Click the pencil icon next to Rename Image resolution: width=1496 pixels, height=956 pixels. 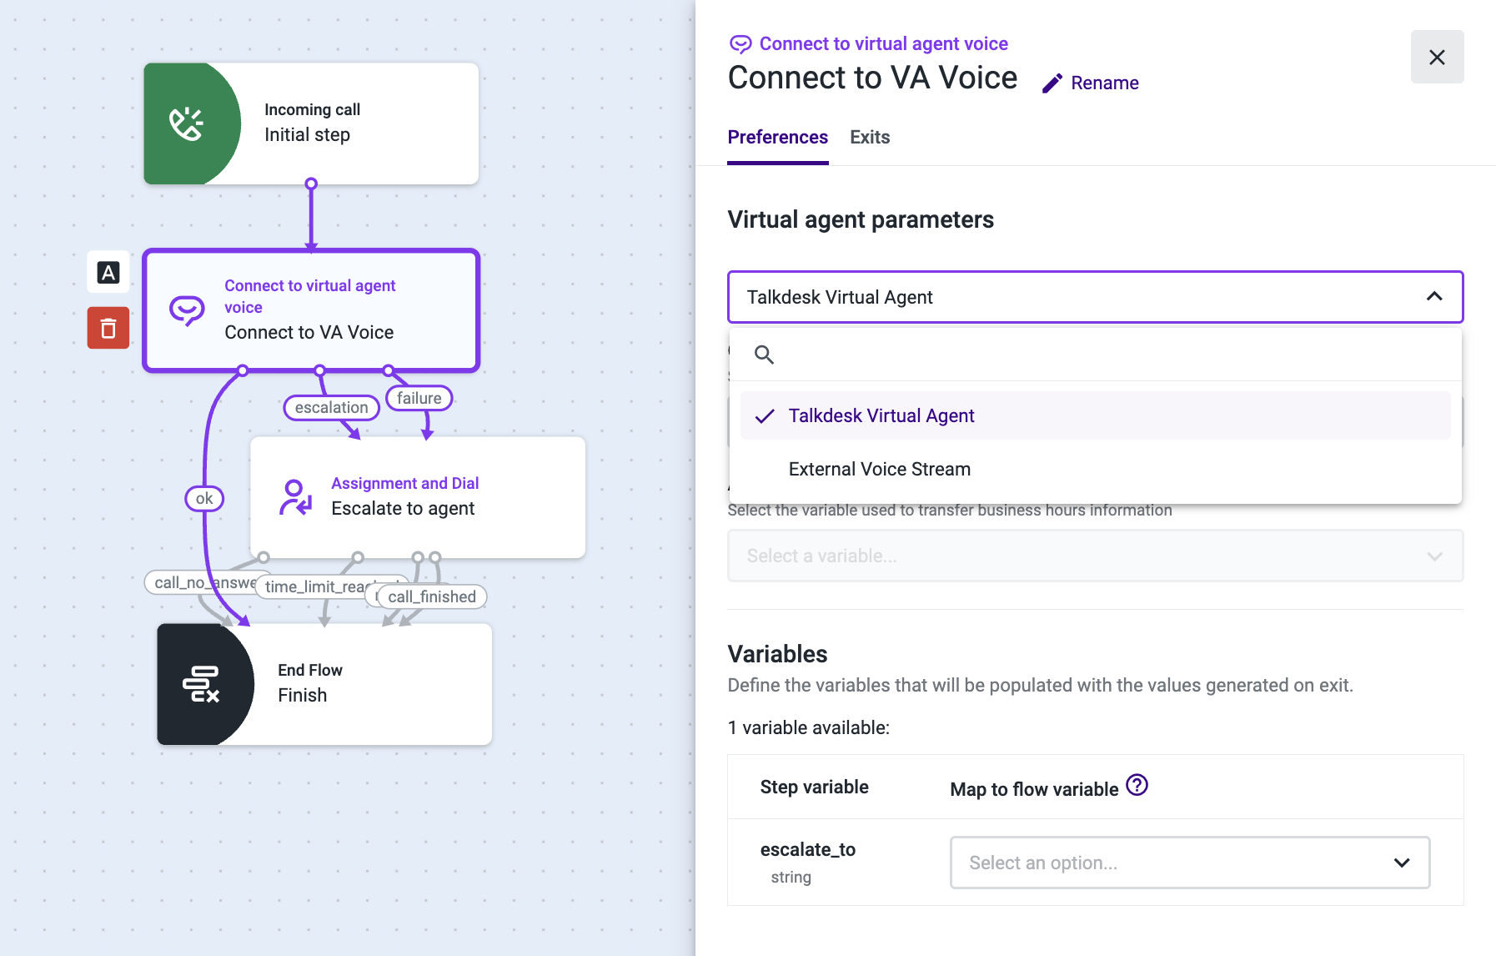(x=1052, y=83)
